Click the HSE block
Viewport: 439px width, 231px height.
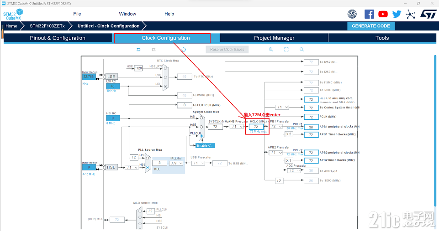click(x=111, y=167)
